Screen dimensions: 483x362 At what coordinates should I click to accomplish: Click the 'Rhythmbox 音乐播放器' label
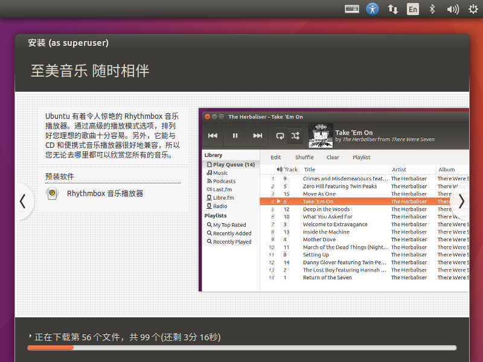coord(105,193)
